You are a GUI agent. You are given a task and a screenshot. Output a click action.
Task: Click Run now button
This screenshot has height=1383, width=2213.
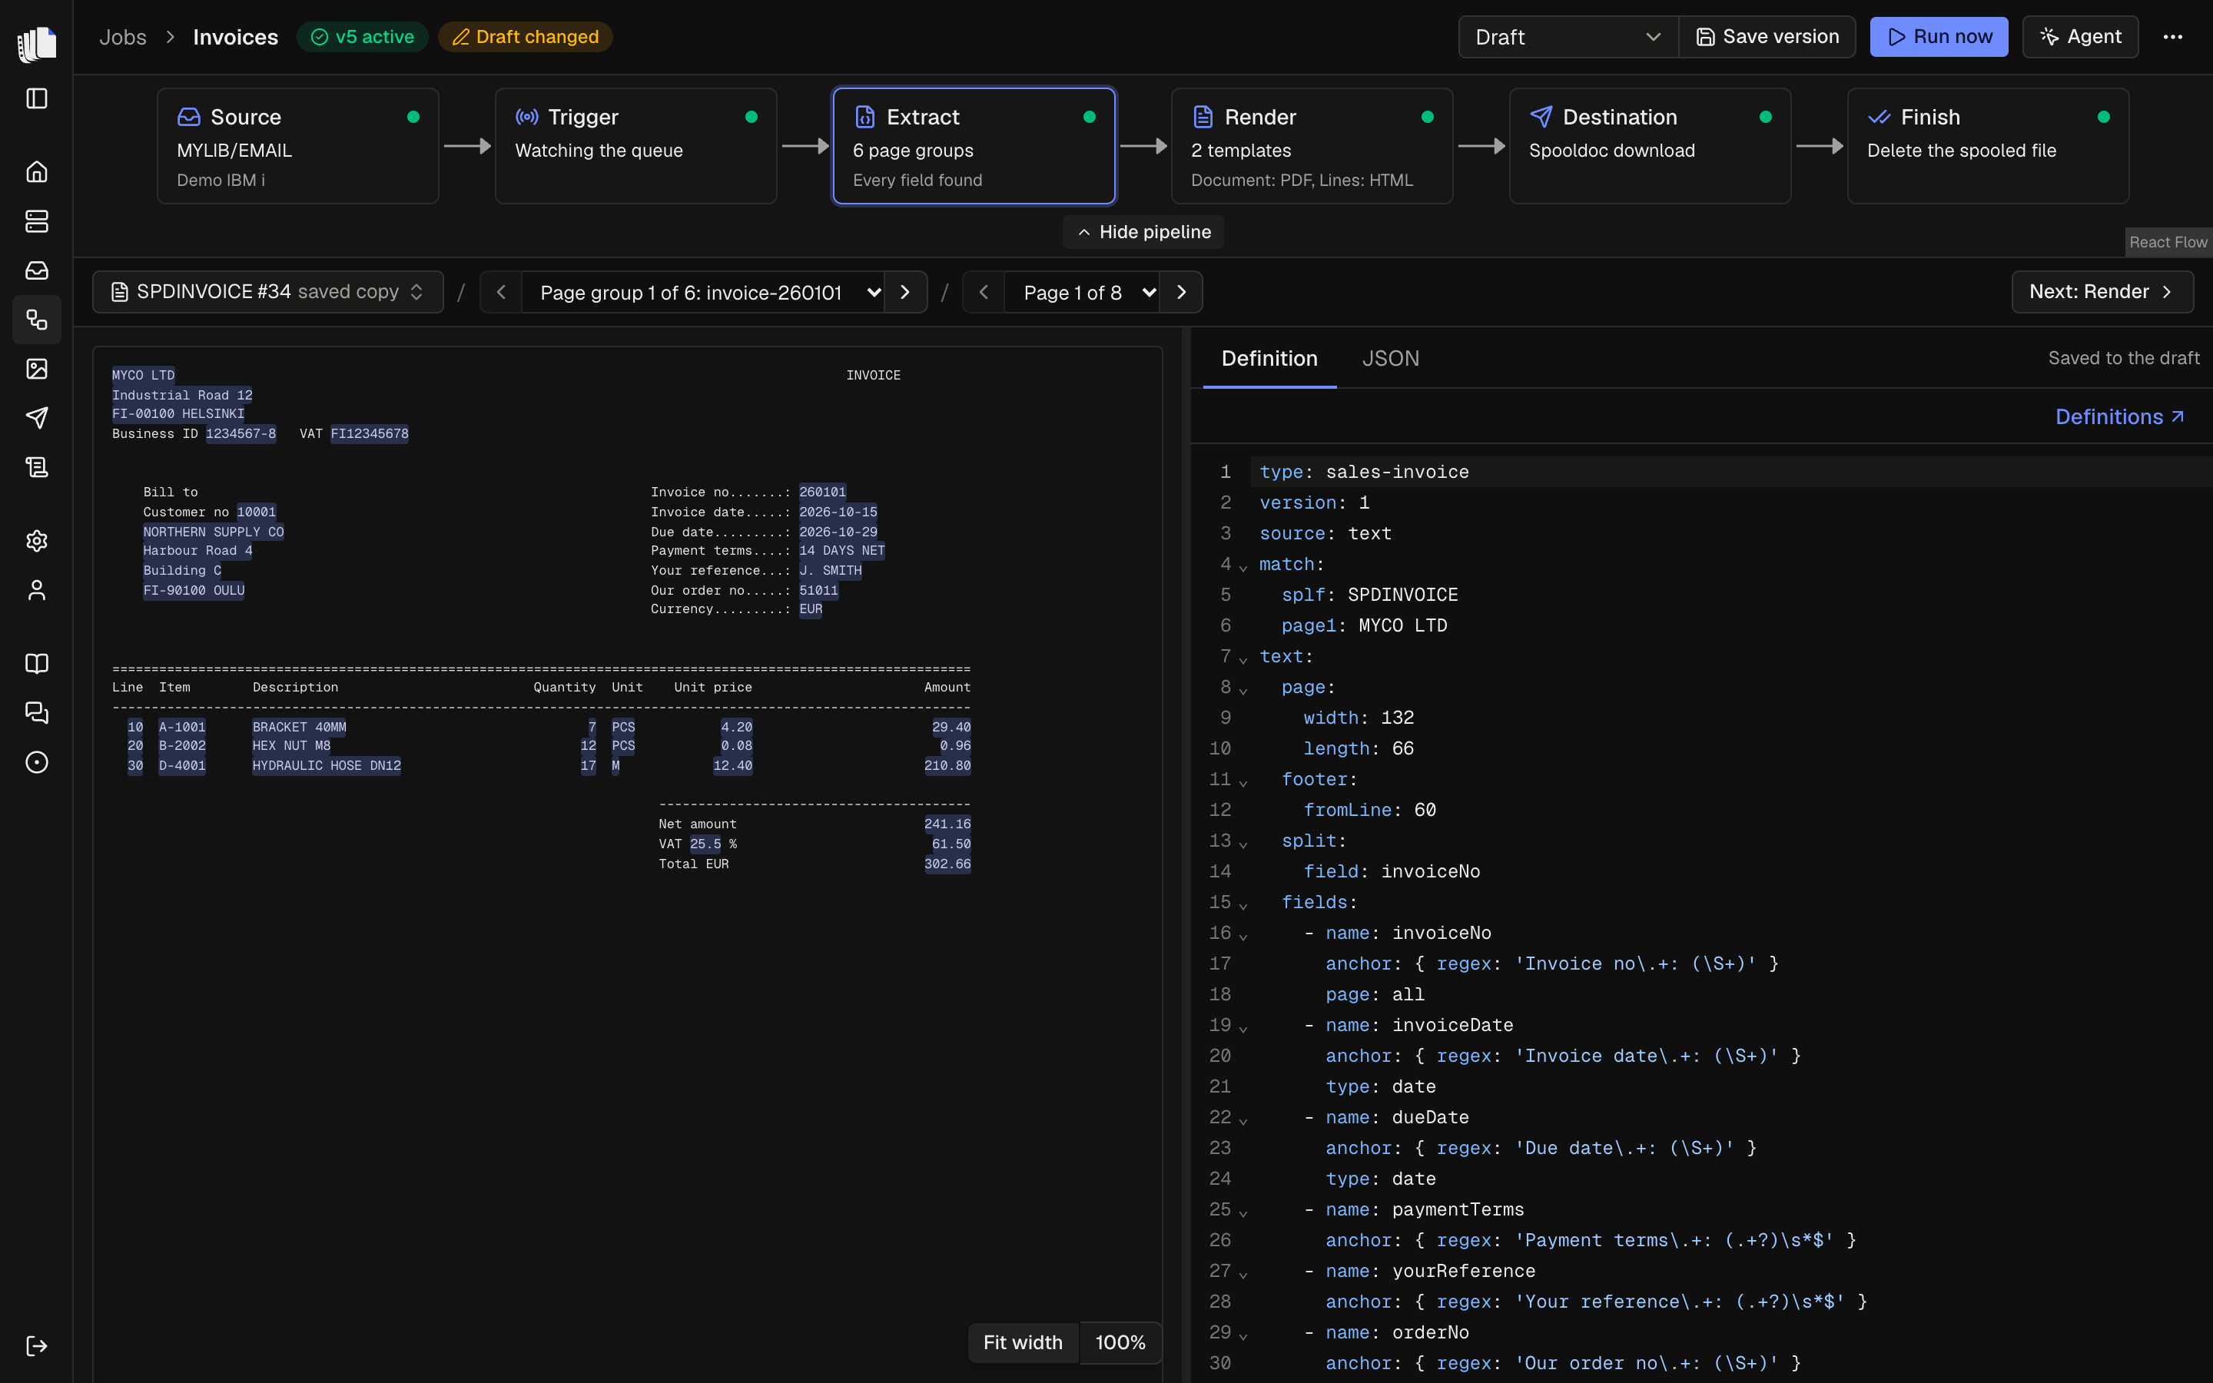point(1939,37)
